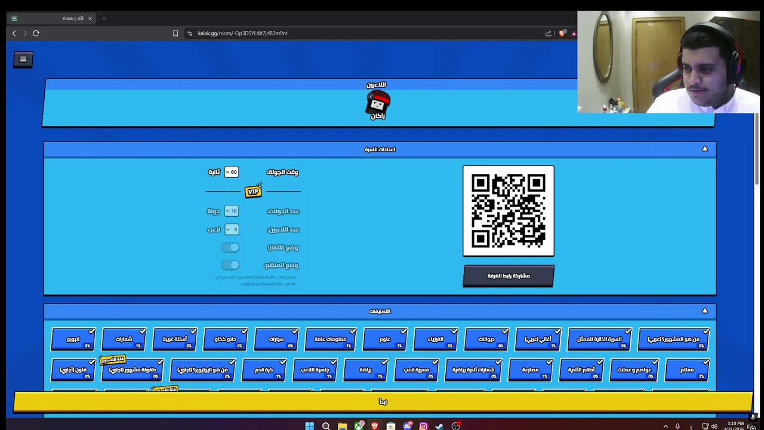The image size is (764, 430).
Task: Switch to Brave browser in taskbar
Action: (x=374, y=426)
